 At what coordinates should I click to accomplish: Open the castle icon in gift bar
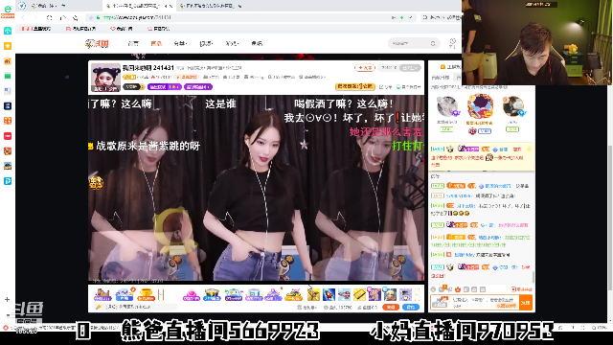[102, 294]
